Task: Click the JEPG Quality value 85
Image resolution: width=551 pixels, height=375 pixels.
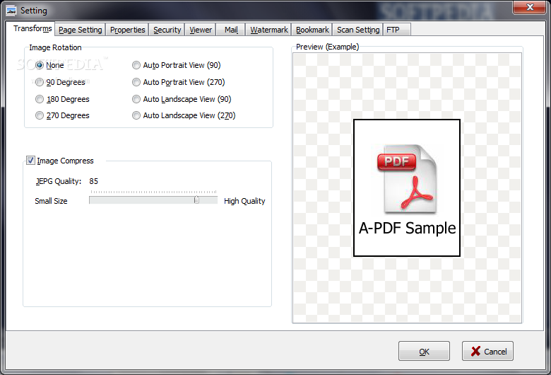Action: (93, 181)
